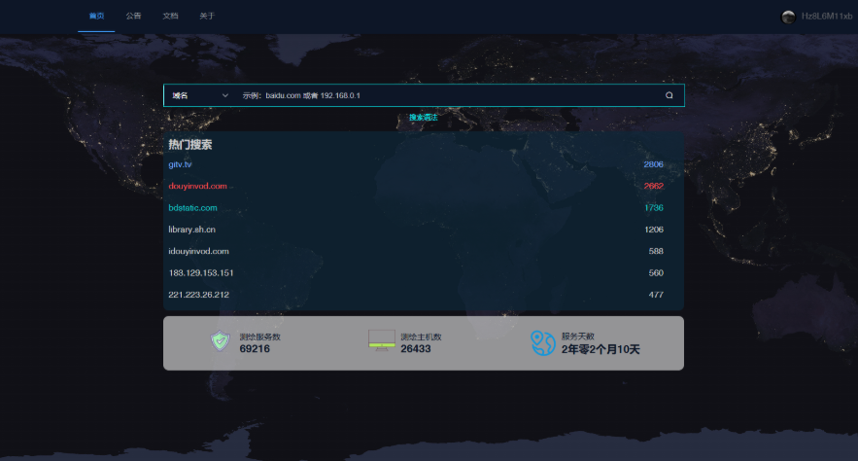Click the search magnifier icon
858x461 pixels.
click(669, 95)
